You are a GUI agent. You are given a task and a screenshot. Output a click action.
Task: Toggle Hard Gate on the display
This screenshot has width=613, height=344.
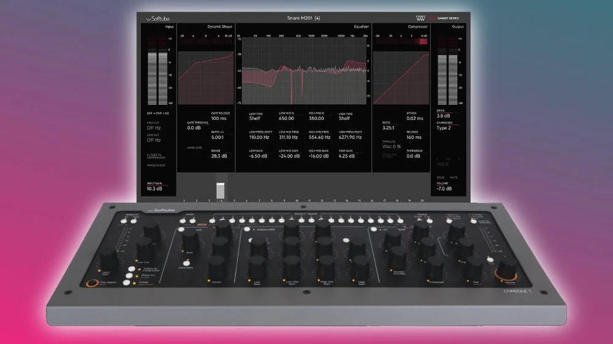tap(194, 148)
